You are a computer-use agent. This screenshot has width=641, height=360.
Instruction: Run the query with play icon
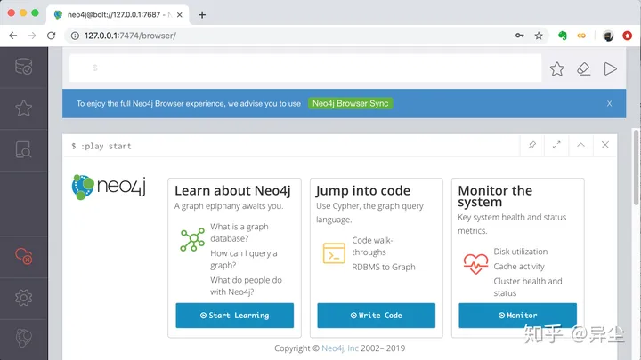click(610, 68)
